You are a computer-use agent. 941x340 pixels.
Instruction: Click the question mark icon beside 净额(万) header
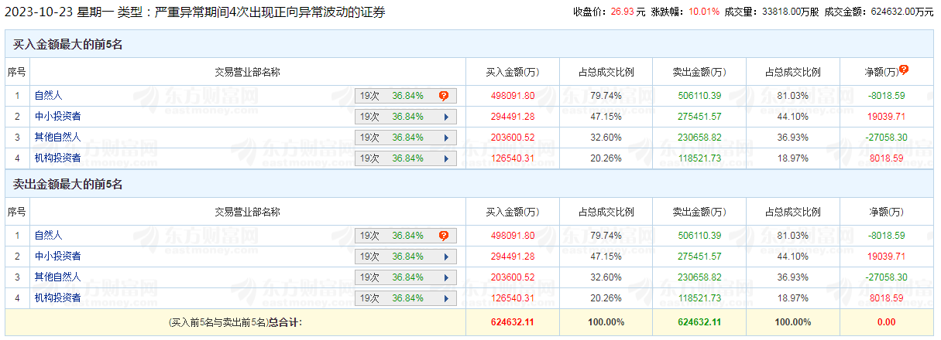point(904,70)
